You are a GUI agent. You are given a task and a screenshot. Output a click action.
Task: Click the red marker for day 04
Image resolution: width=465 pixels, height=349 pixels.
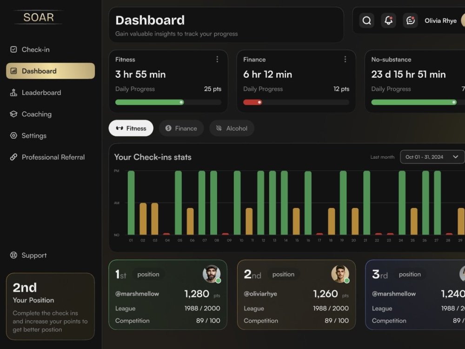(x=166, y=234)
